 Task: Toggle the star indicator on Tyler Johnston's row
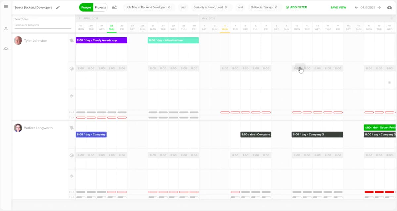[x=71, y=96]
